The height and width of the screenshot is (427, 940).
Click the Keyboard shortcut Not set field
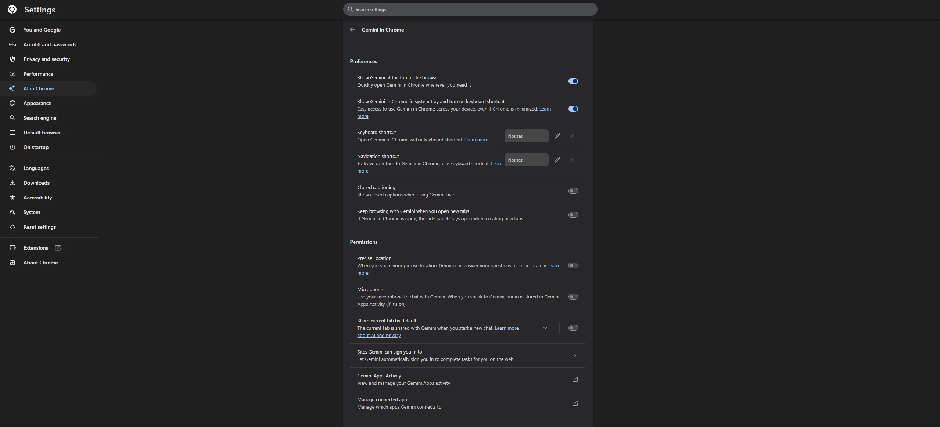pos(526,136)
